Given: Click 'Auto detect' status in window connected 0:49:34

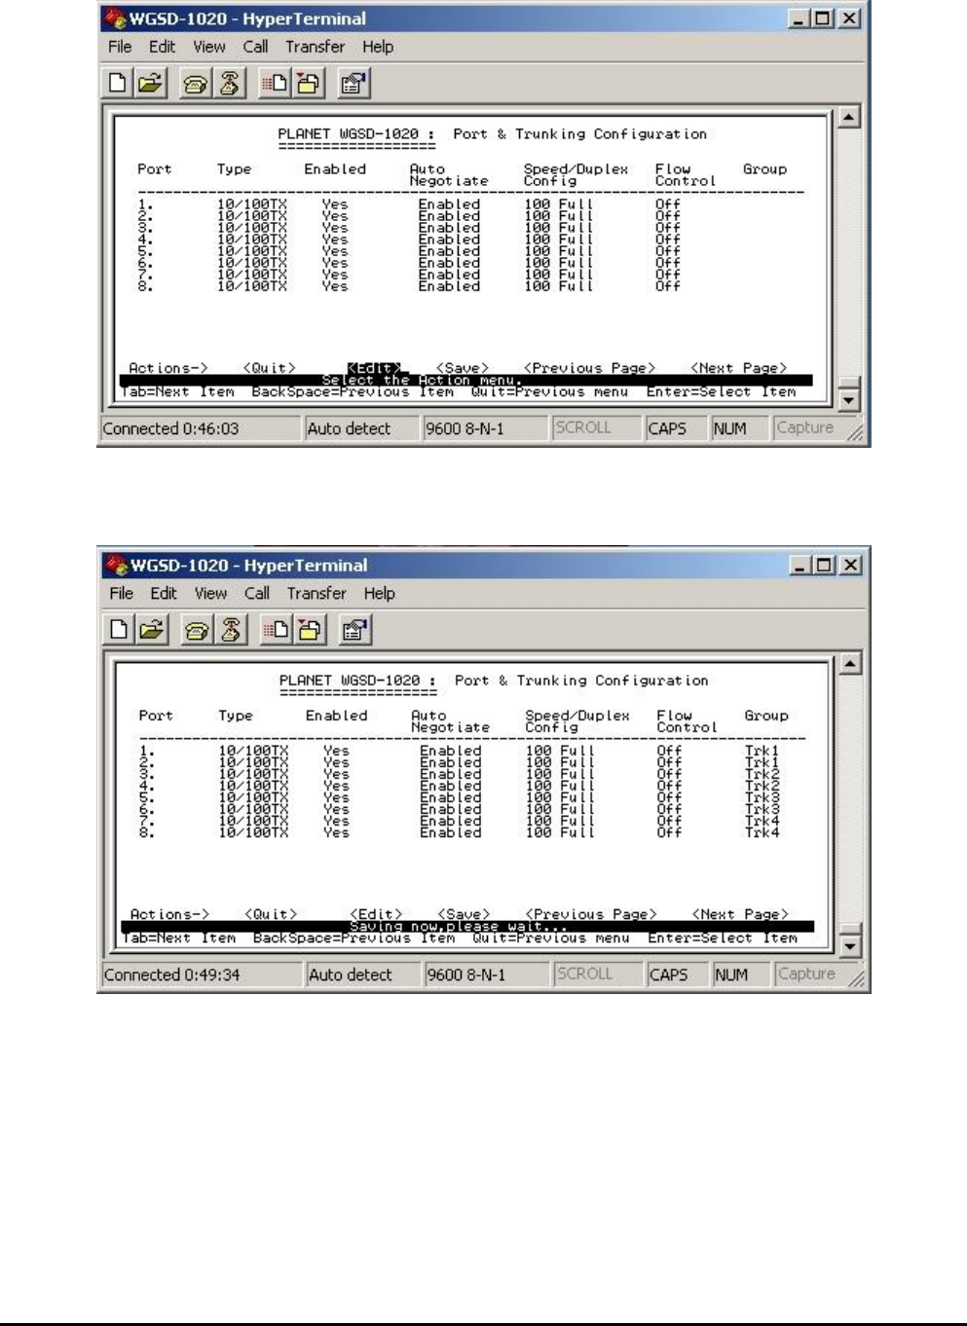Looking at the screenshot, I should (361, 975).
